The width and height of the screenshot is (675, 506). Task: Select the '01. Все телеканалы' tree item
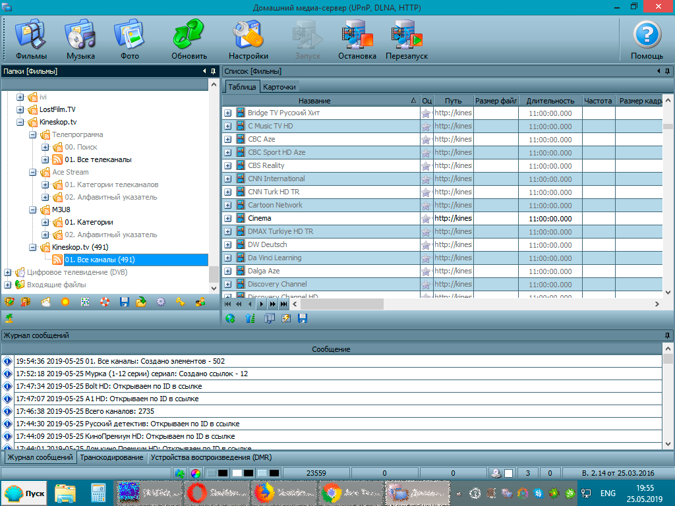click(98, 159)
